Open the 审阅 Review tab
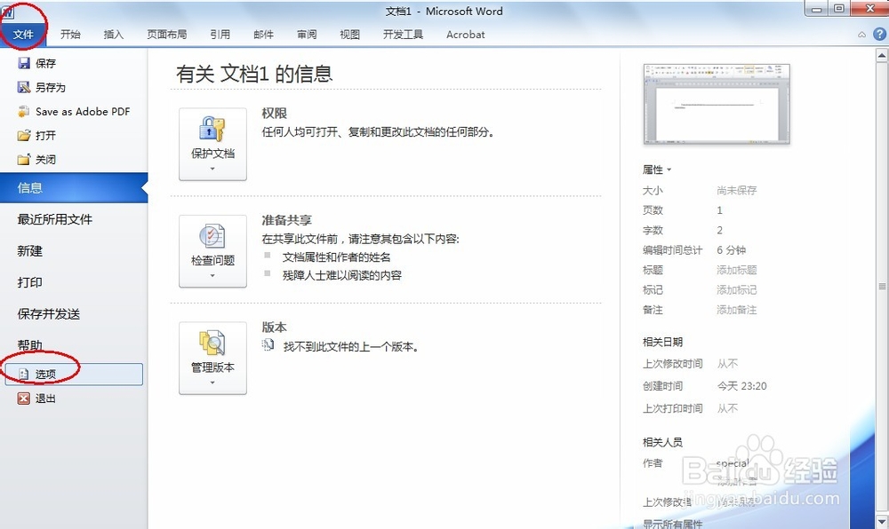Screen dimensions: 889x529 (x=307, y=35)
